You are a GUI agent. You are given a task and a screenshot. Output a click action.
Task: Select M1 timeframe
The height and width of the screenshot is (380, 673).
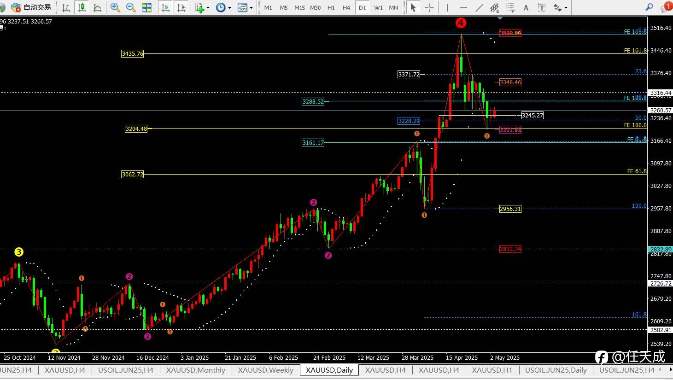pos(268,8)
